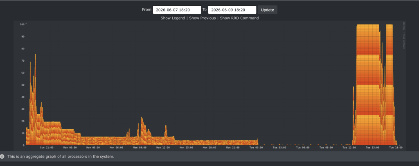Image resolution: width=419 pixels, height=166 pixels.
Task: Click the processor usage graph image
Action: (210, 86)
